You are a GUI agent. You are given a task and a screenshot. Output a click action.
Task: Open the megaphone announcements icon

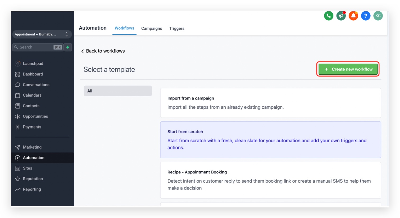tap(341, 16)
